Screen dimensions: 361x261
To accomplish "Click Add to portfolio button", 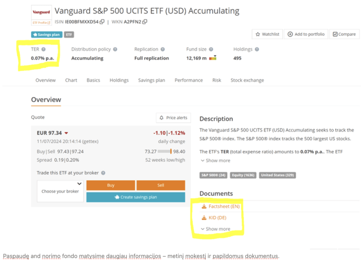I will click(306, 34).
